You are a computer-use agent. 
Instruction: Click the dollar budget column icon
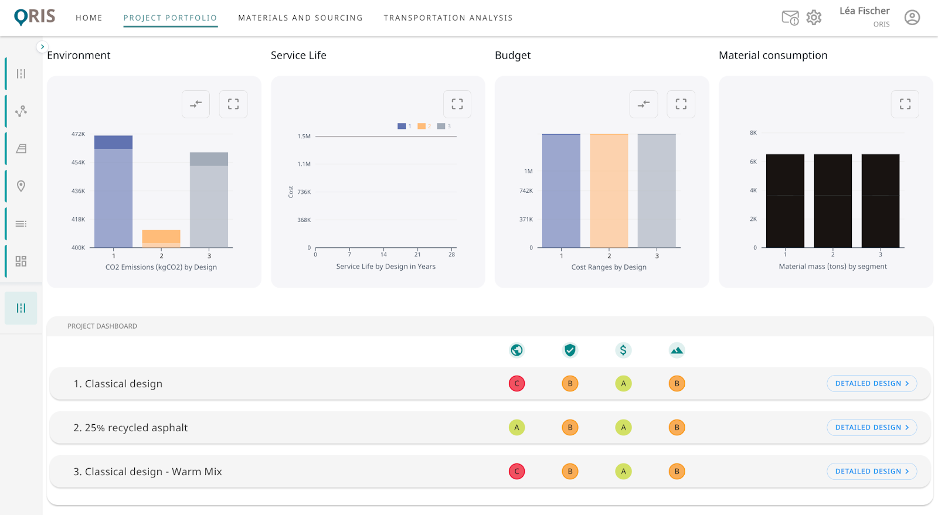[623, 350]
